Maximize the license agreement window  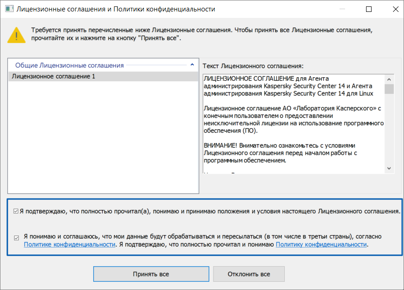tap(369, 9)
